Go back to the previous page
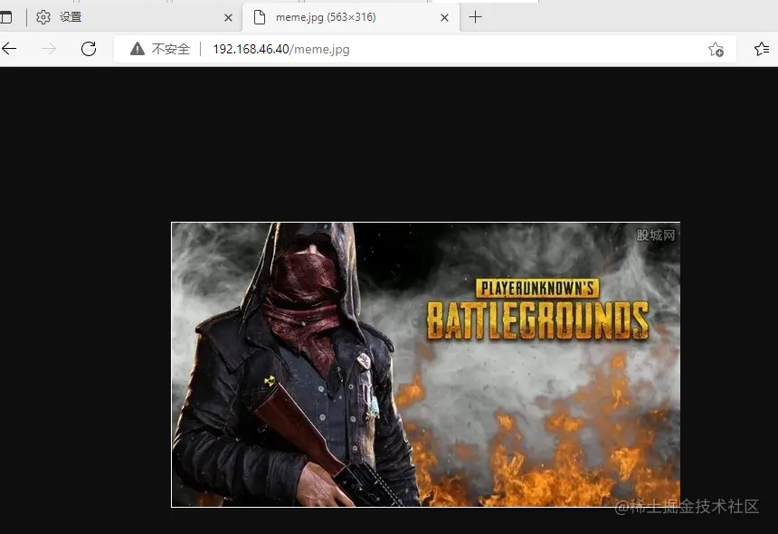Viewport: 778px width, 534px height. click(x=9, y=49)
